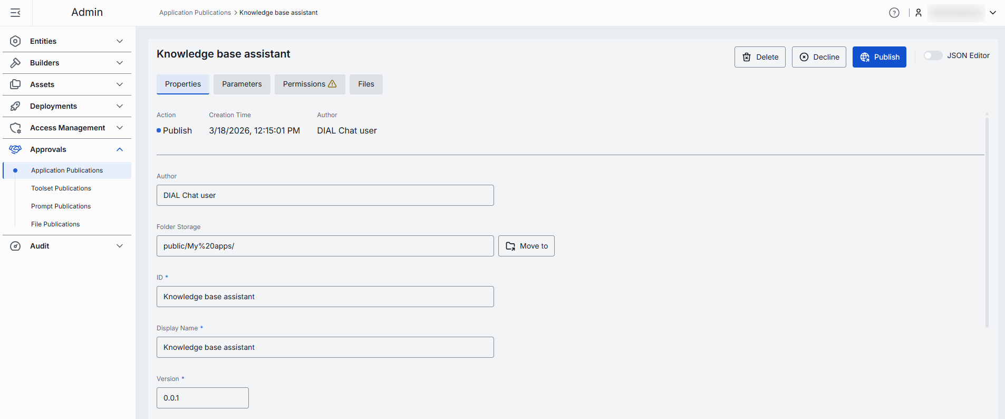Click the Access Management shield icon

(x=15, y=128)
